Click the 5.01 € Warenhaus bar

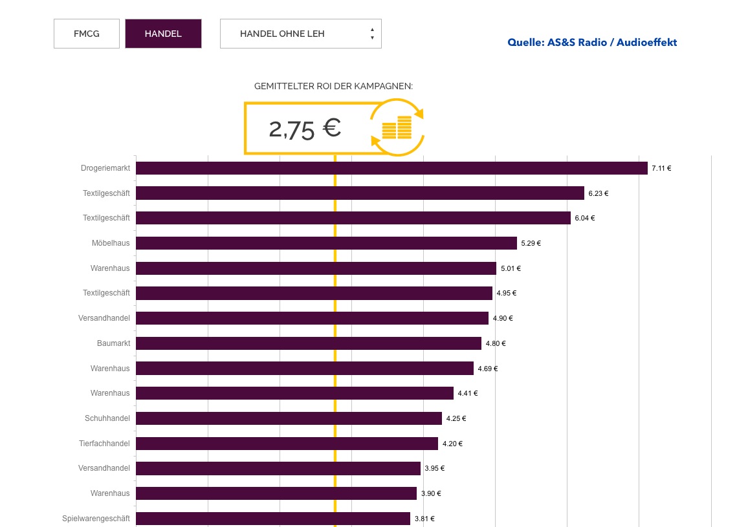click(x=316, y=268)
